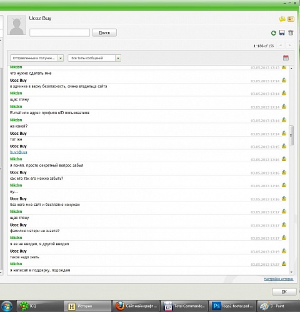Select message 'я ее не вводил, я другой вводил'
300x312 pixels.
pyautogui.click(x=39, y=244)
